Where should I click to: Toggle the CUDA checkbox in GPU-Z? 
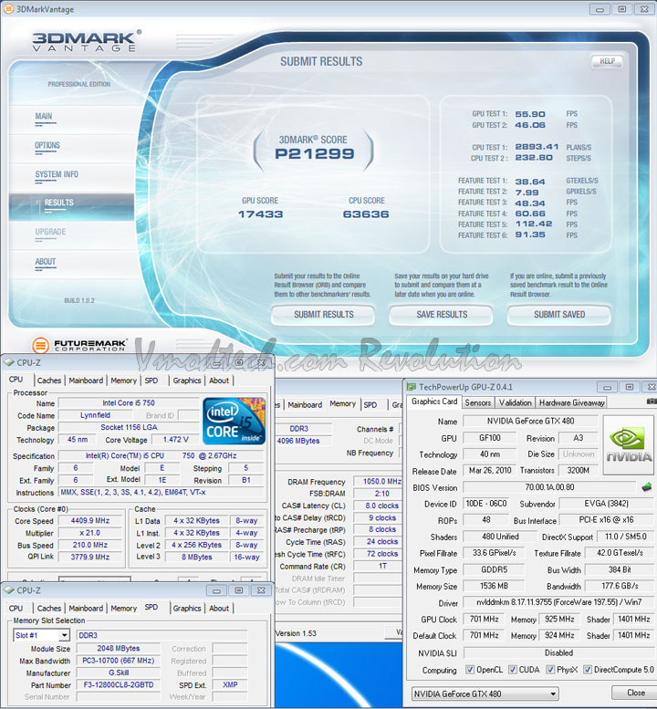(513, 670)
